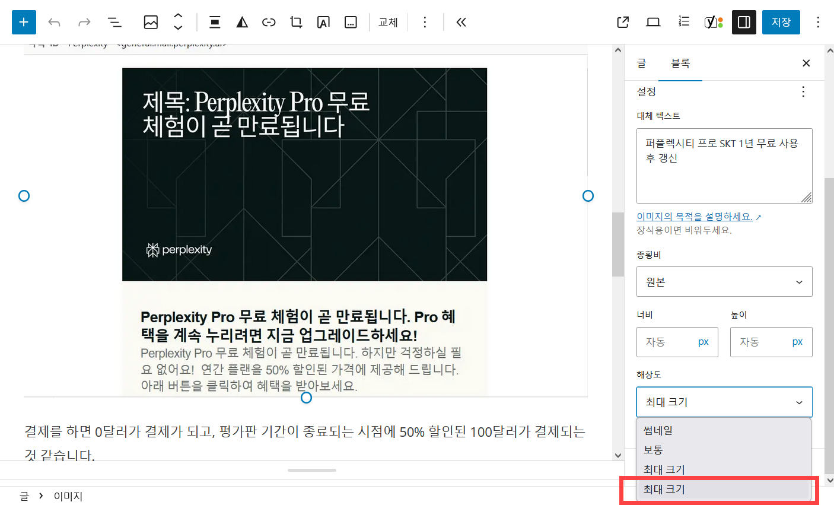Screen dimensions: 834x505
Task: Select the 보통 resolution option
Action: coord(724,450)
